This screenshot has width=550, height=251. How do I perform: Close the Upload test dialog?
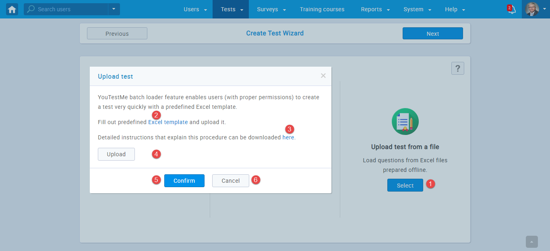(x=323, y=76)
